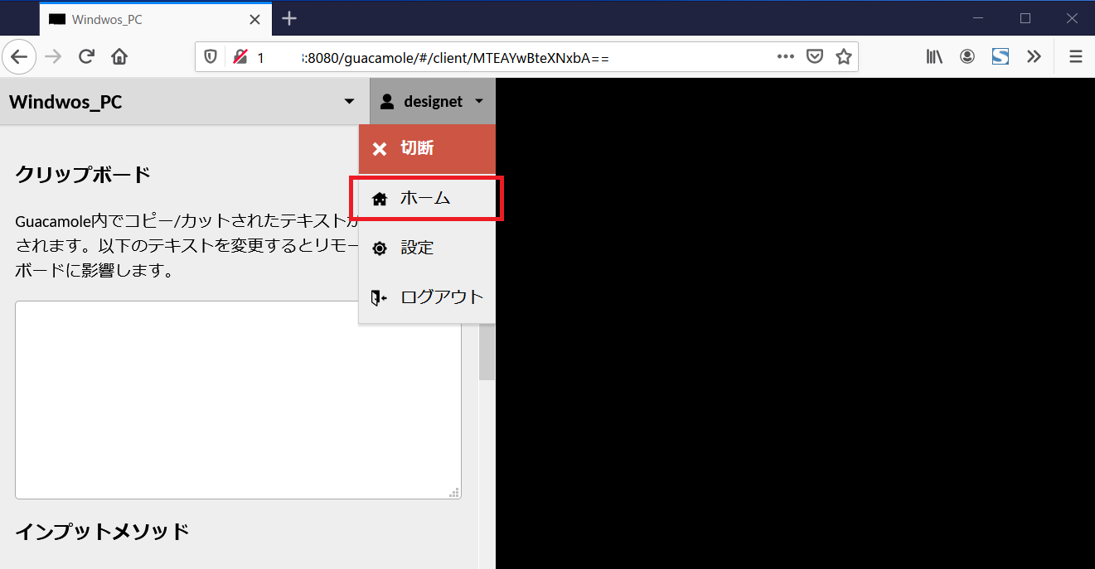The height and width of the screenshot is (569, 1095).
Task: Show more toolbar items chevron
Action: pos(1034,56)
